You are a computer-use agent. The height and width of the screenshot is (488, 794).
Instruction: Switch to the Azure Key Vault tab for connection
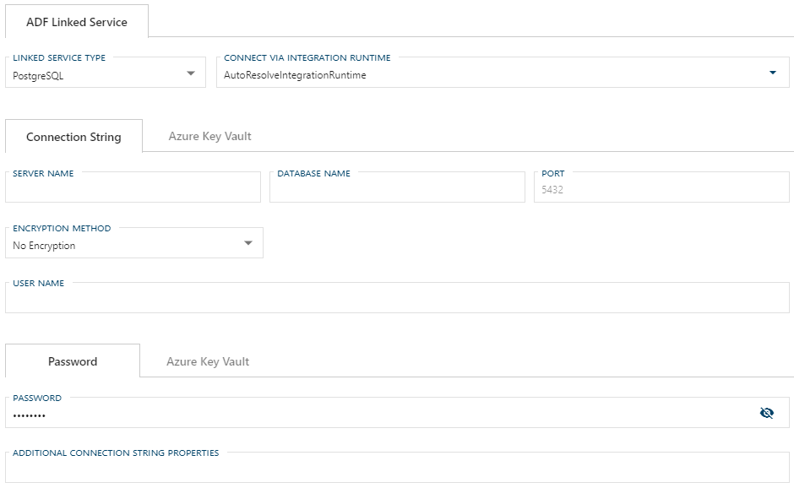209,135
